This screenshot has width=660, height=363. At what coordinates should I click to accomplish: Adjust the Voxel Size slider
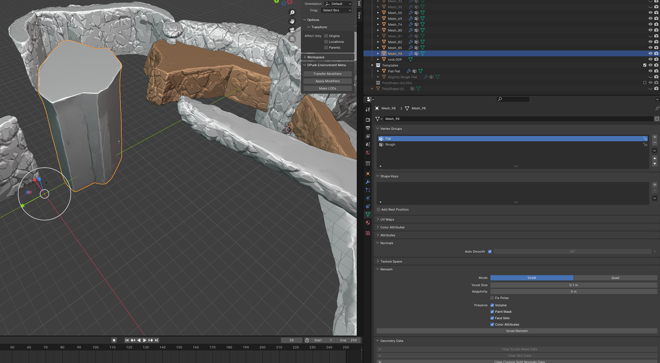573,285
